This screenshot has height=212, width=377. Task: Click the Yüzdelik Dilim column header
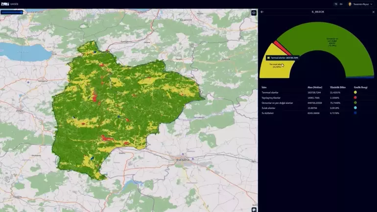[x=338, y=87]
